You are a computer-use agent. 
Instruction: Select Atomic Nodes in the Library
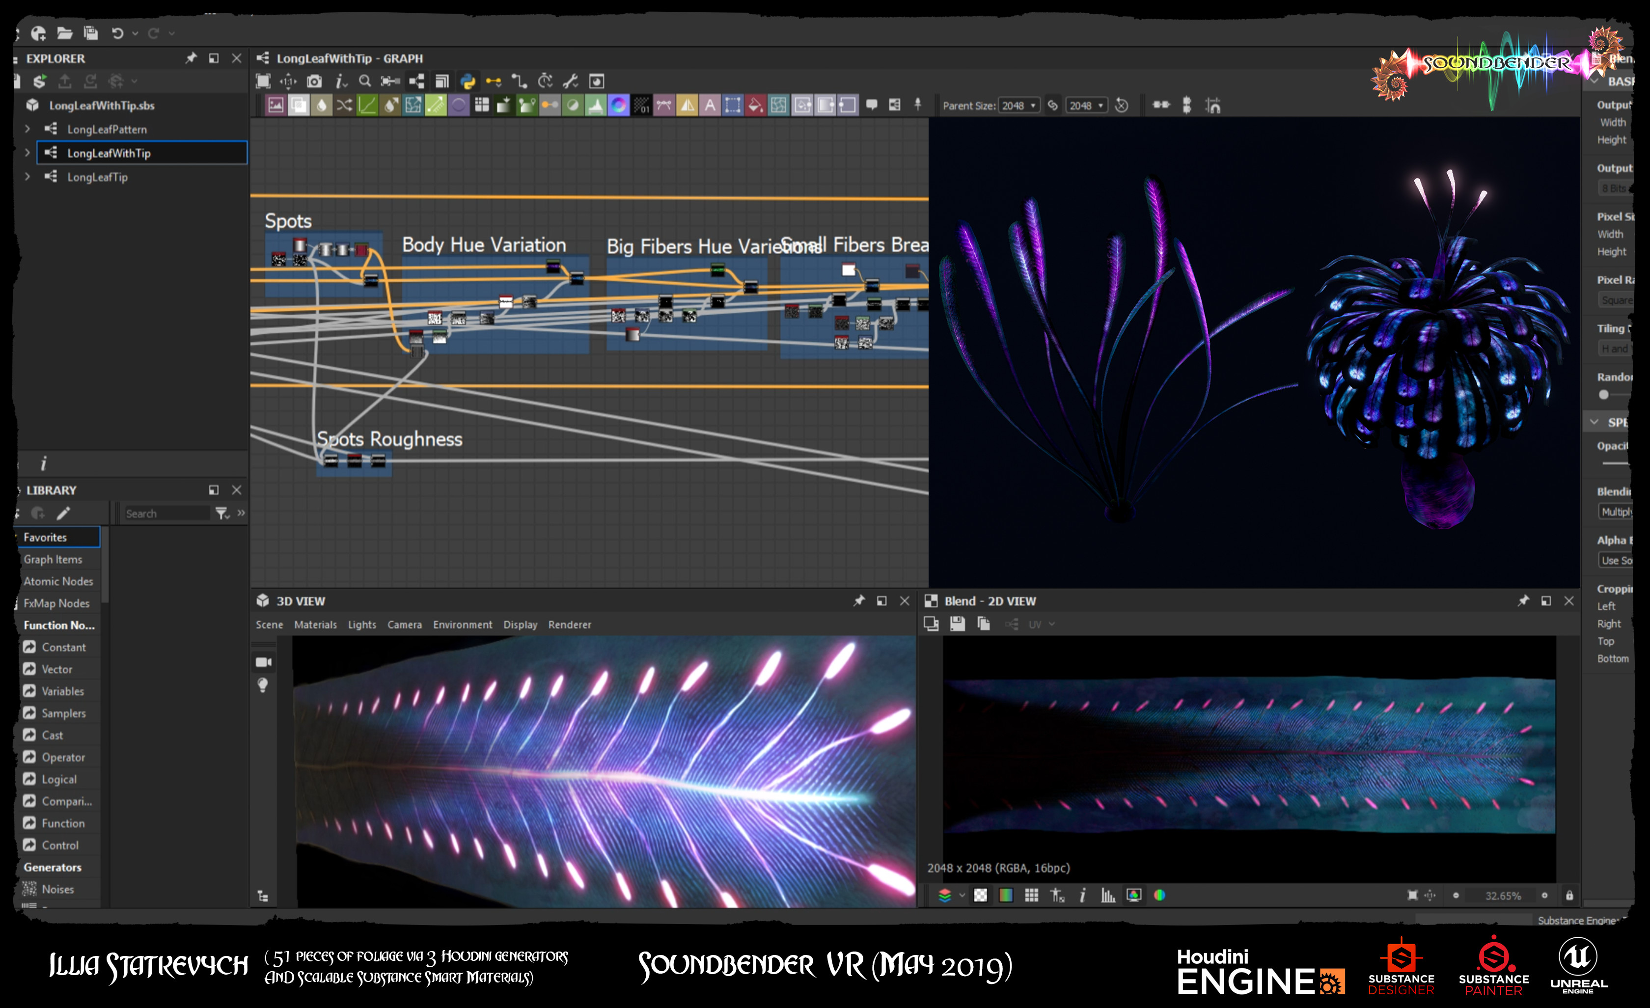(x=59, y=581)
